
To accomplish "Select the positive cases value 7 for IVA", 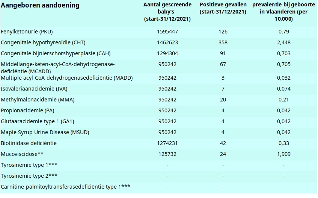I will [x=223, y=89].
